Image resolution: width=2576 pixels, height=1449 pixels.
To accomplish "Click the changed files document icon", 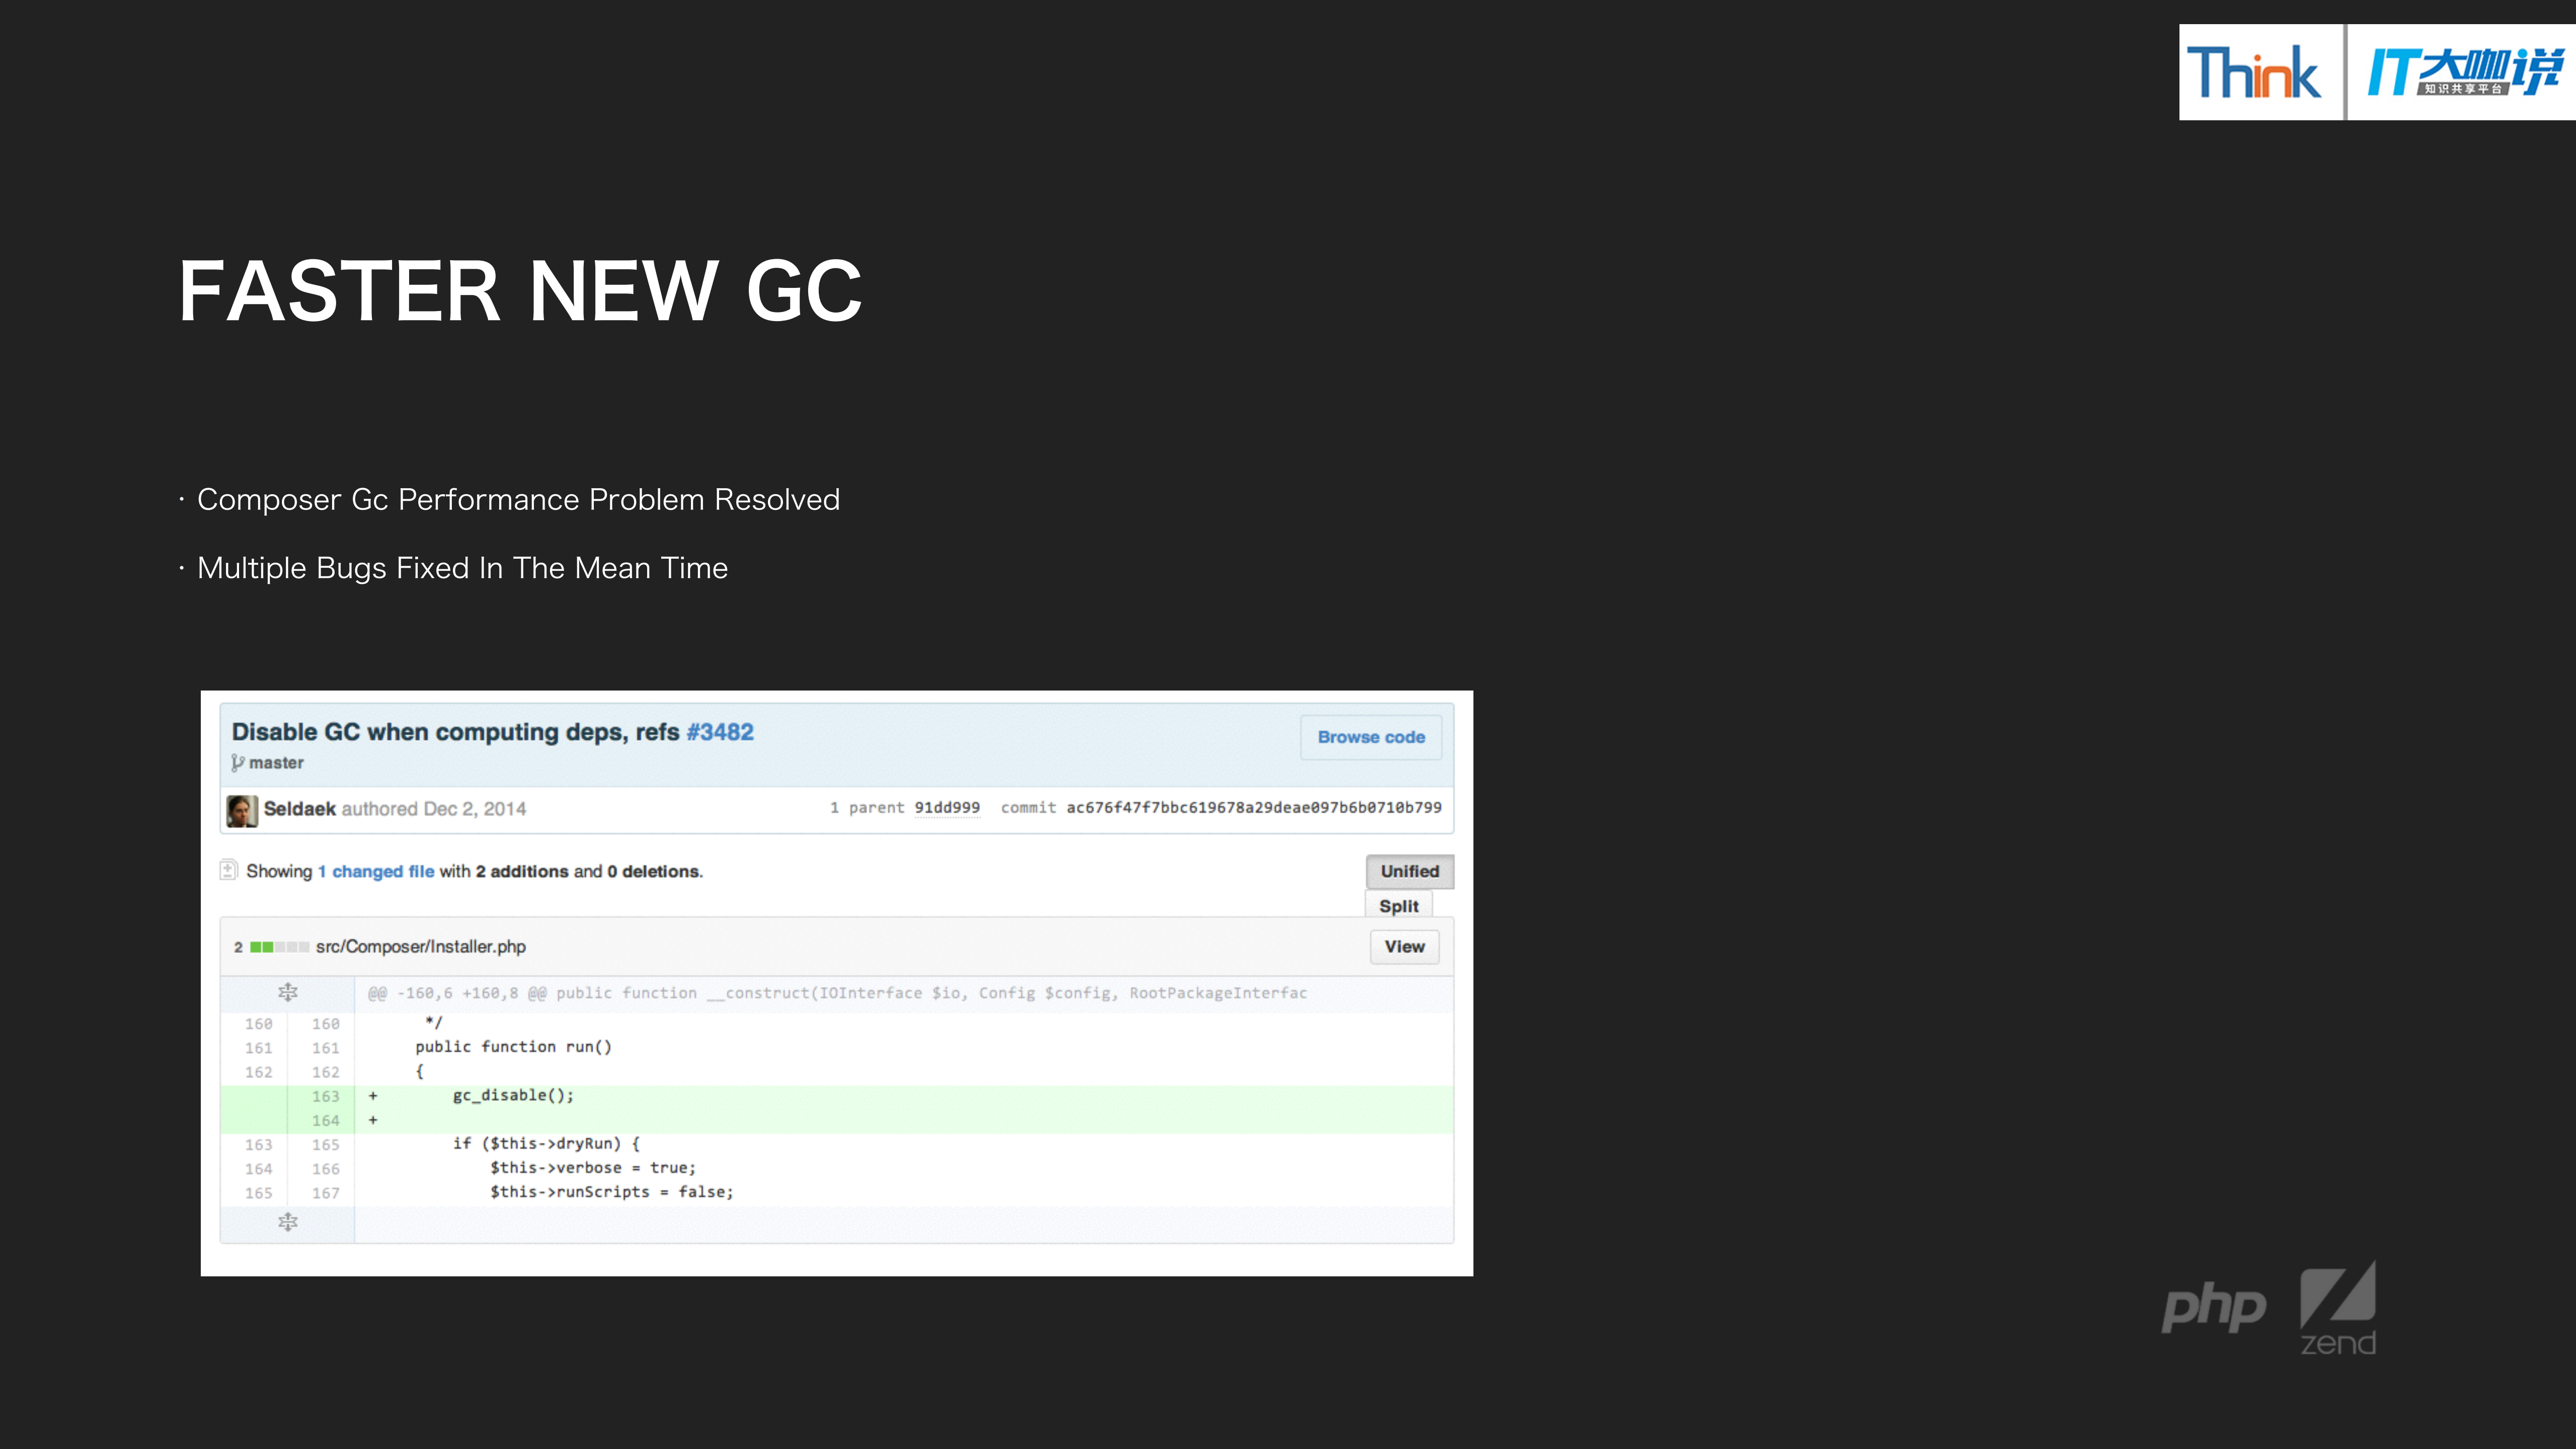I will [229, 870].
